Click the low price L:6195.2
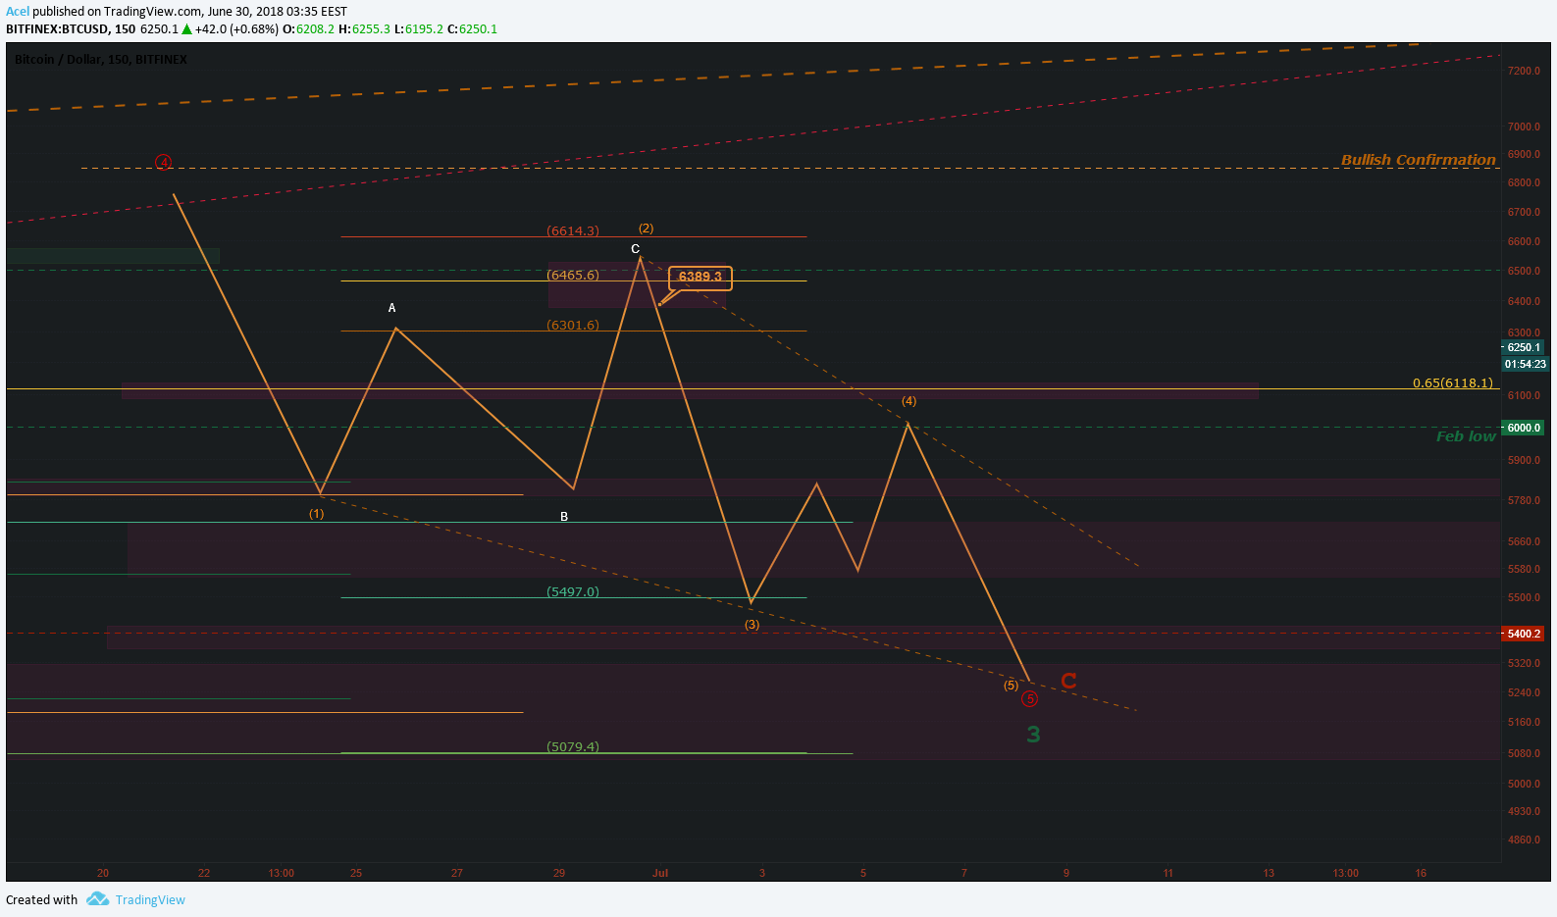Screen dimensions: 1557x917 419,29
